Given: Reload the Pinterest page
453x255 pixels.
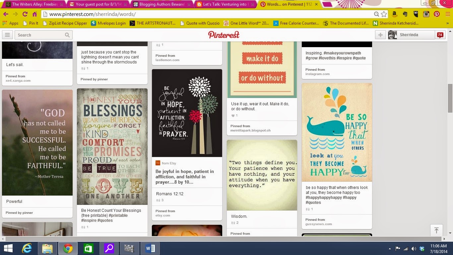Looking at the screenshot, I should tap(25, 14).
